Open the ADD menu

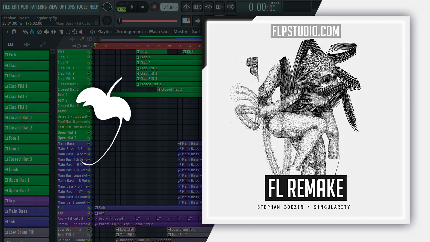tap(25, 7)
